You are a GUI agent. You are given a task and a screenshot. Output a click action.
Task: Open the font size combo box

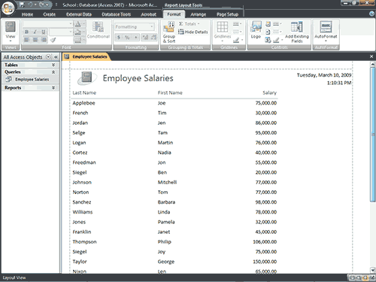61,32
